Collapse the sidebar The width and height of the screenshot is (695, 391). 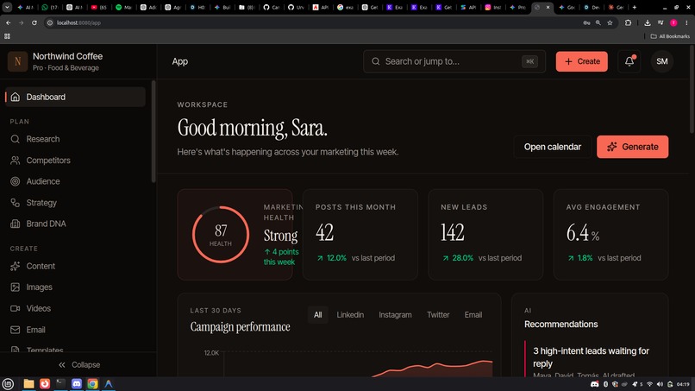(78, 365)
